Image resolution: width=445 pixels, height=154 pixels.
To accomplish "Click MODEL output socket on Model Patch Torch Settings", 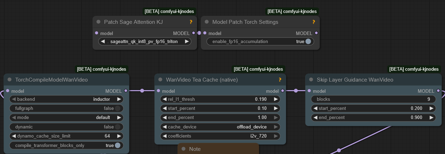I will (x=316, y=33).
